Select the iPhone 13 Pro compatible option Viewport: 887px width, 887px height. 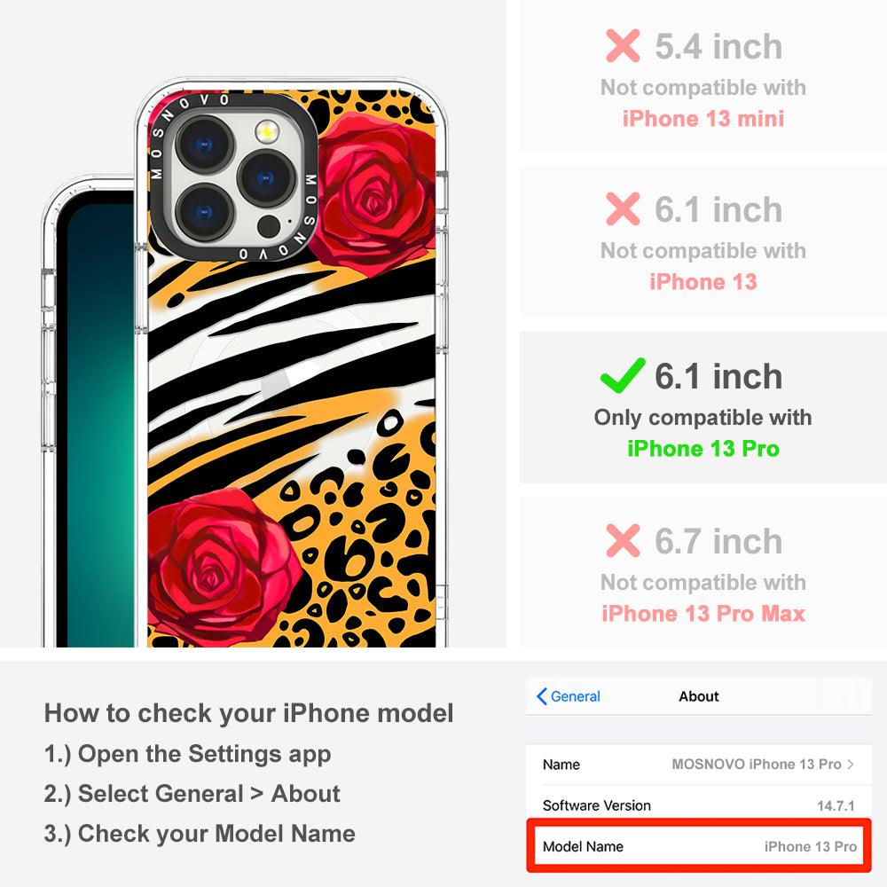703,407
